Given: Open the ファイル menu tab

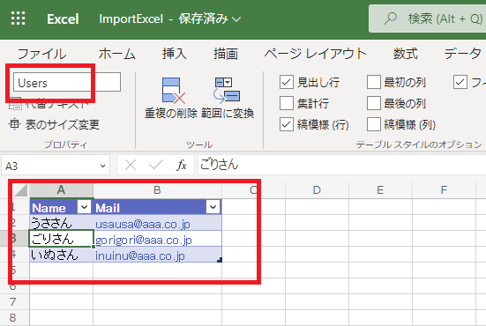Looking at the screenshot, I should 41,54.
